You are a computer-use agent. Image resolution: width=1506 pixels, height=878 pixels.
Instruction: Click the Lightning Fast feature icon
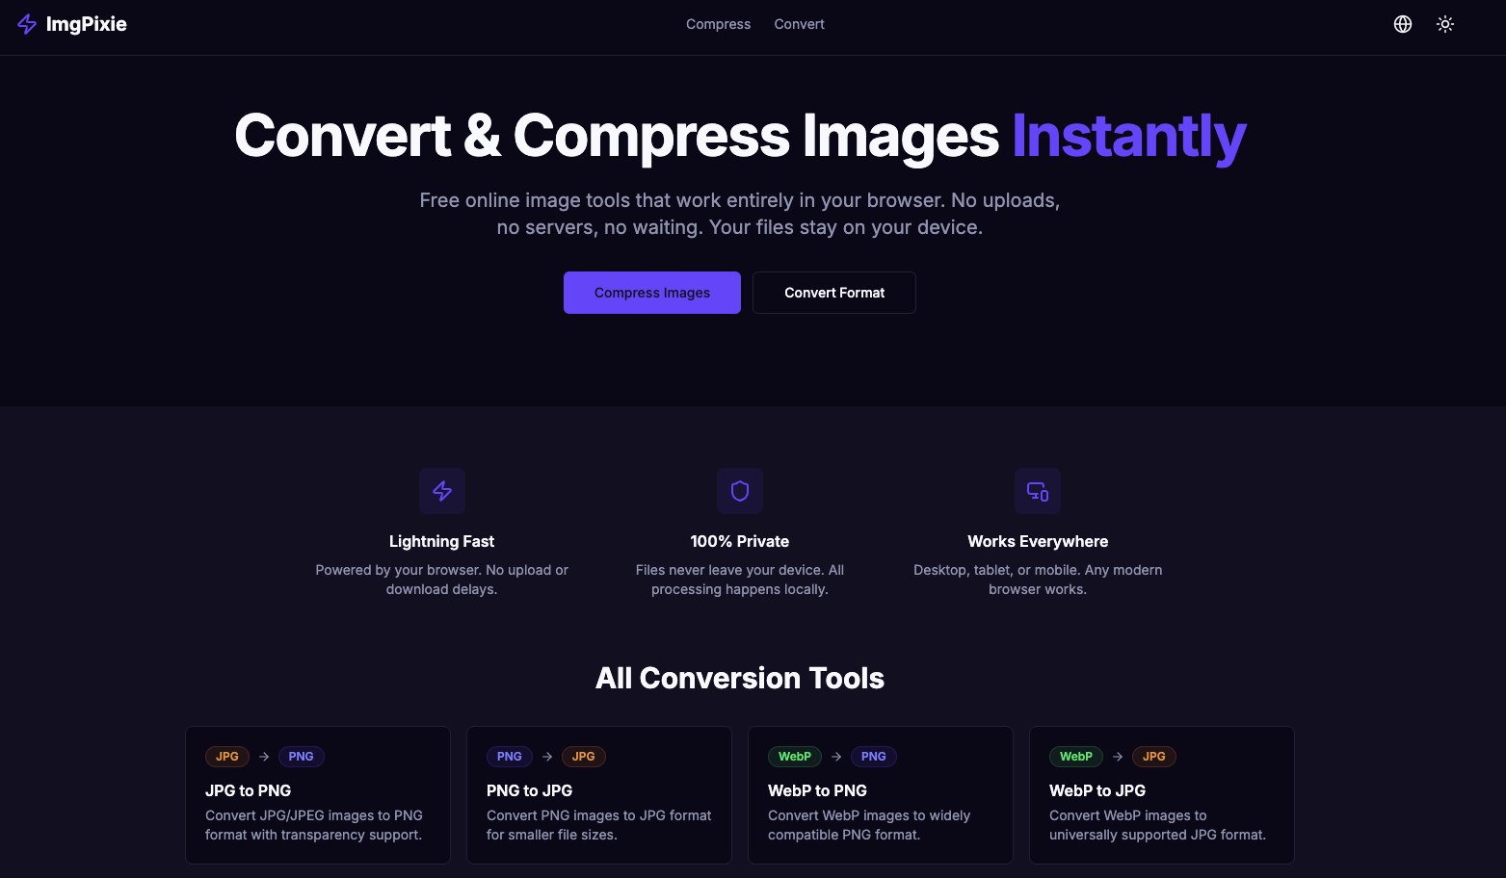coord(442,491)
